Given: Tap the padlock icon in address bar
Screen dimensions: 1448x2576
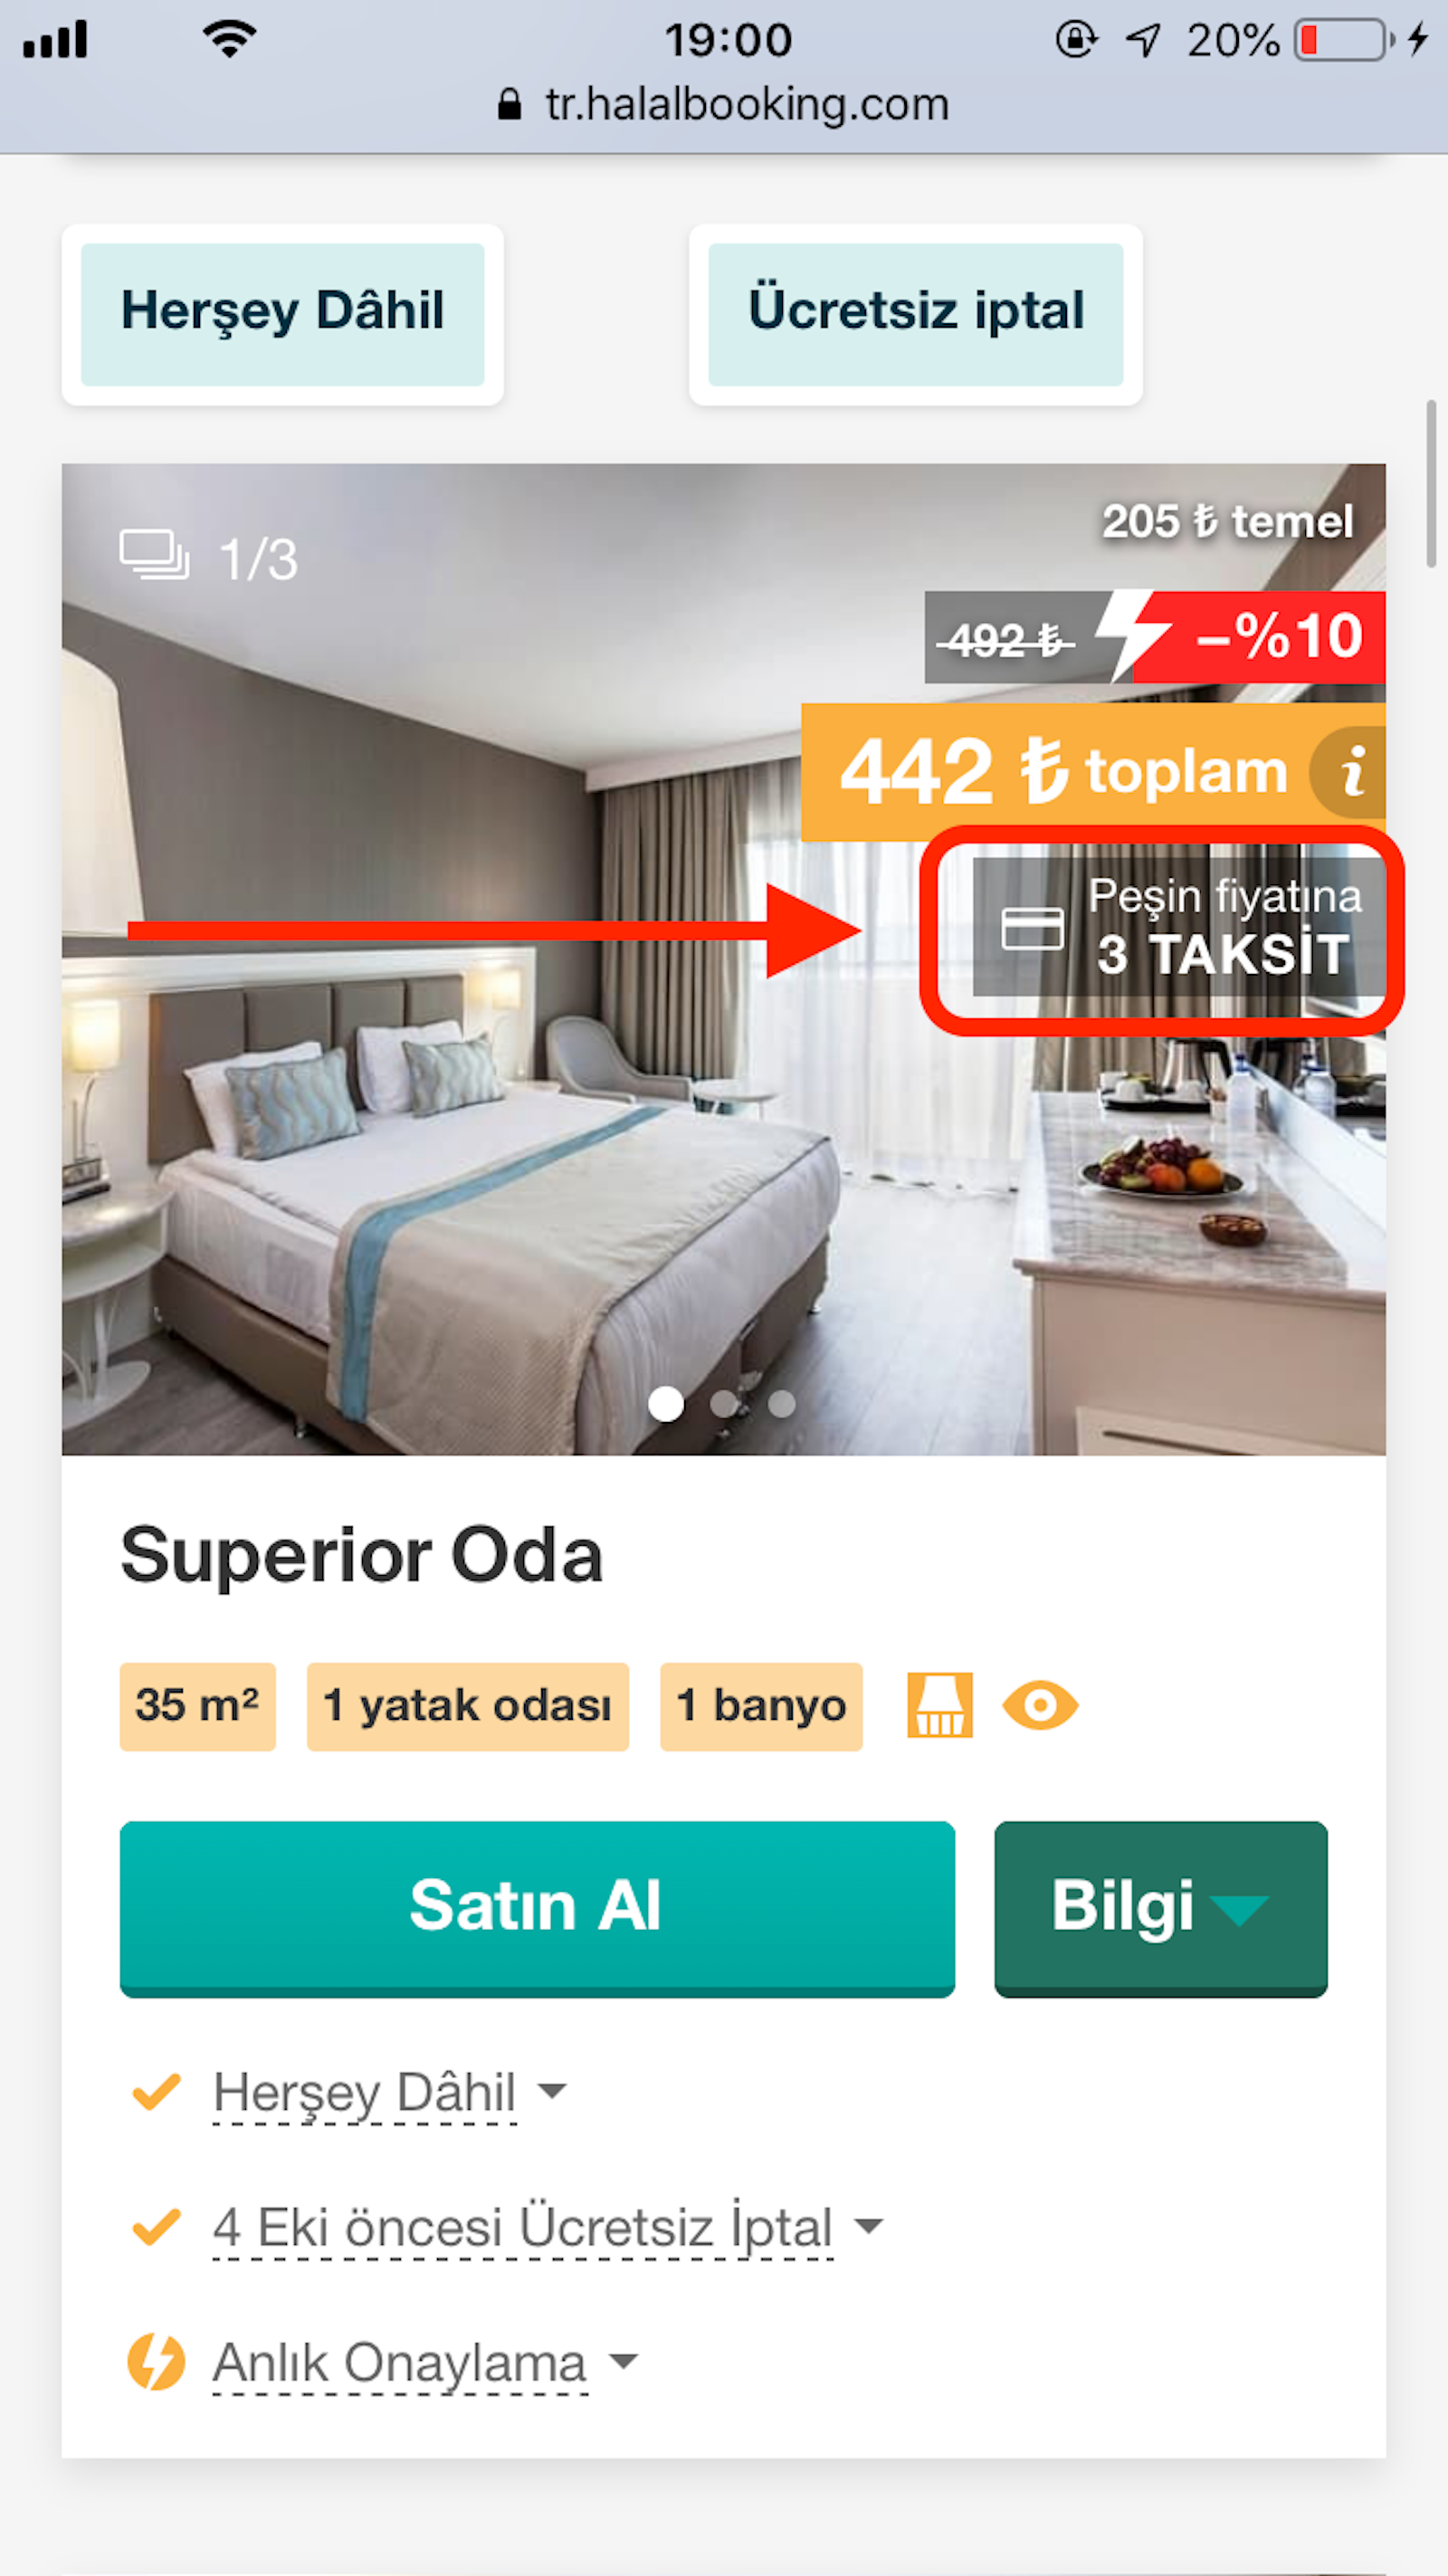Looking at the screenshot, I should (x=509, y=104).
